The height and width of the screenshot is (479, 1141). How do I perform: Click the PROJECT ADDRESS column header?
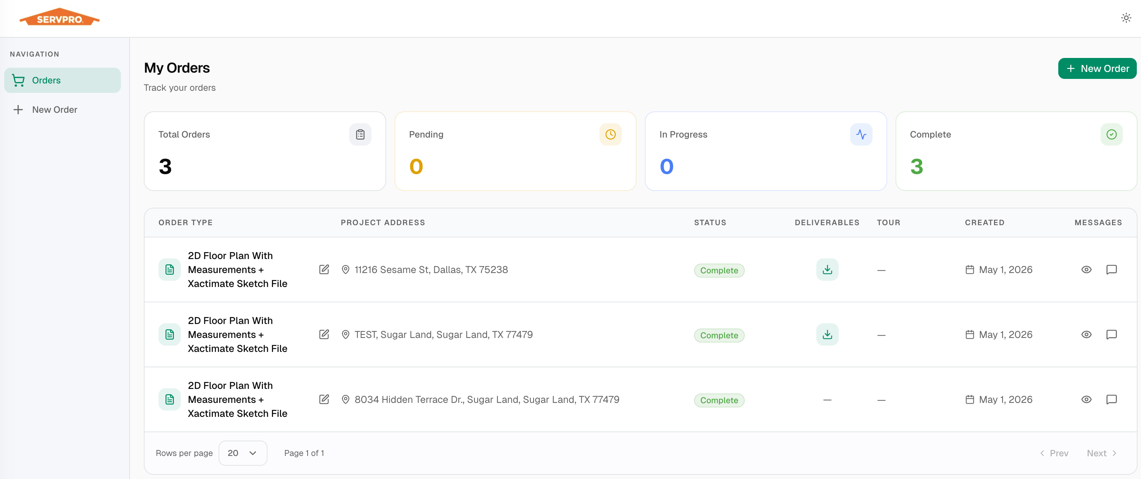point(383,222)
